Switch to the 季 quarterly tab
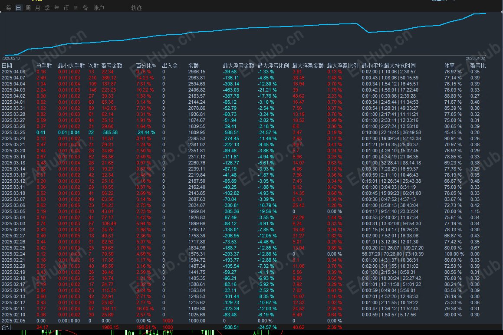 (x=47, y=8)
